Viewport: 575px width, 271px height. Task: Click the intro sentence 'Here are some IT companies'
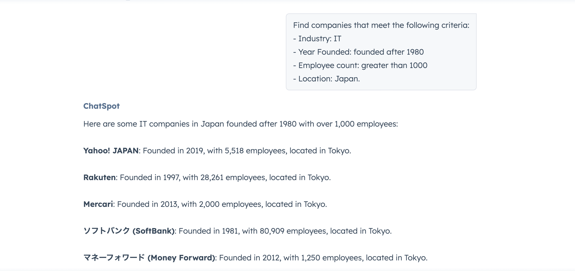tap(241, 124)
